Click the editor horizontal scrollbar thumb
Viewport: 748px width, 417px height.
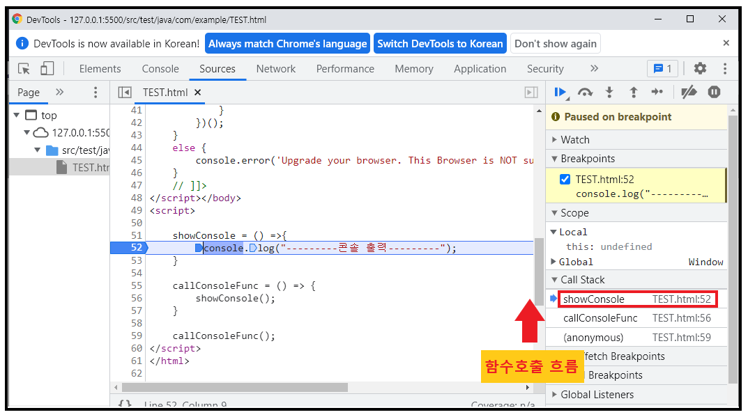tap(235, 388)
